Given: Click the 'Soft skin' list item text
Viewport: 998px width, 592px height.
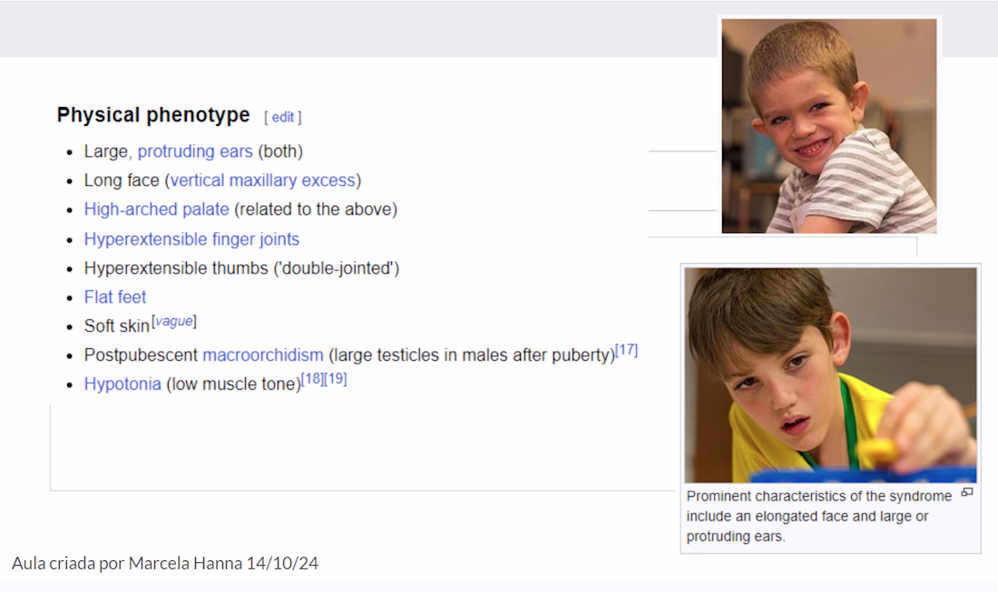Looking at the screenshot, I should (x=116, y=326).
